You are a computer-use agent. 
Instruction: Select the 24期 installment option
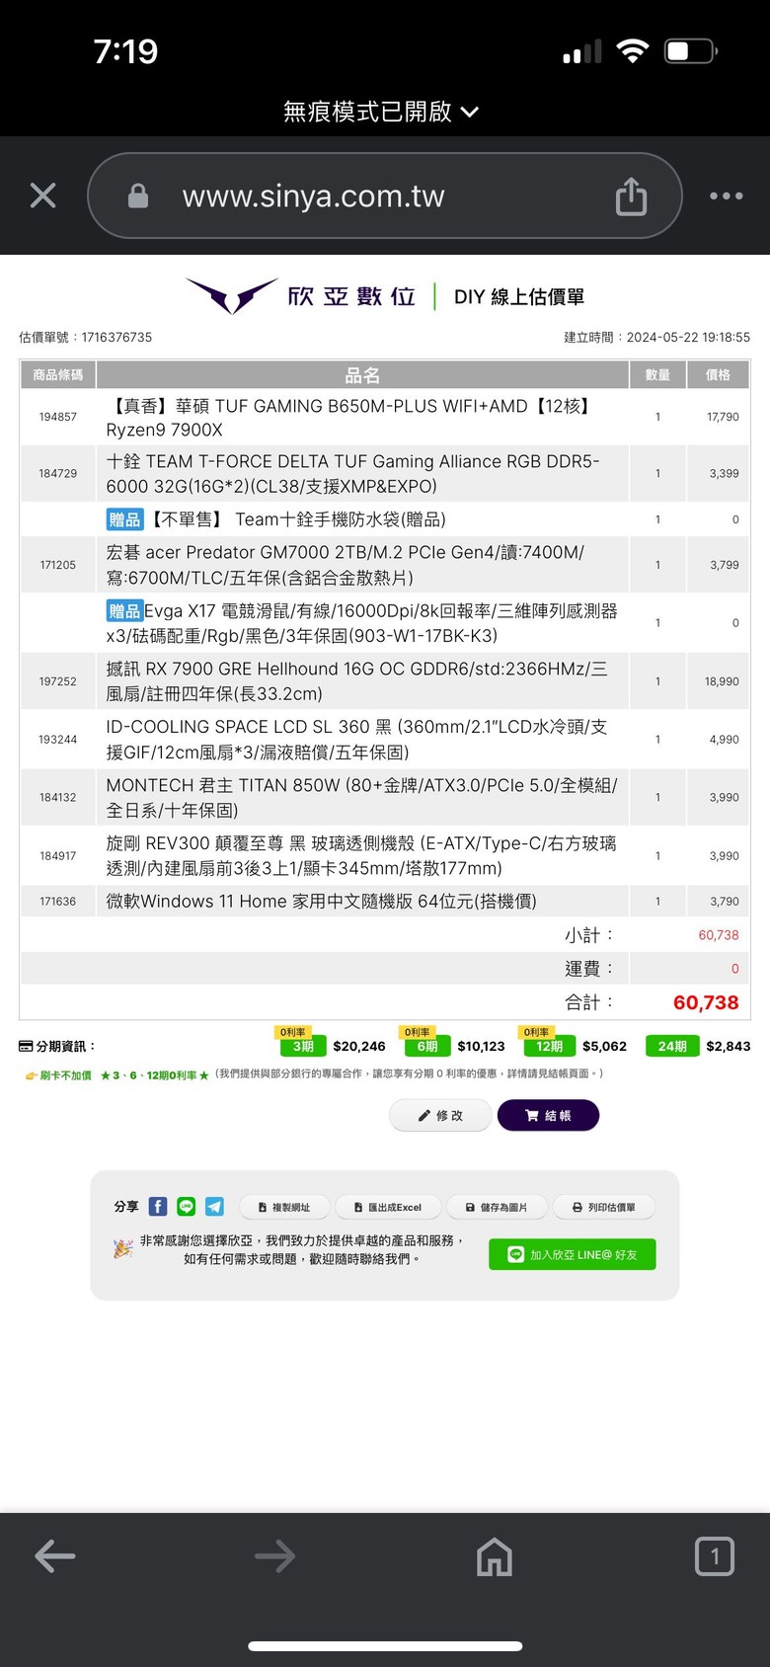pyautogui.click(x=672, y=1046)
